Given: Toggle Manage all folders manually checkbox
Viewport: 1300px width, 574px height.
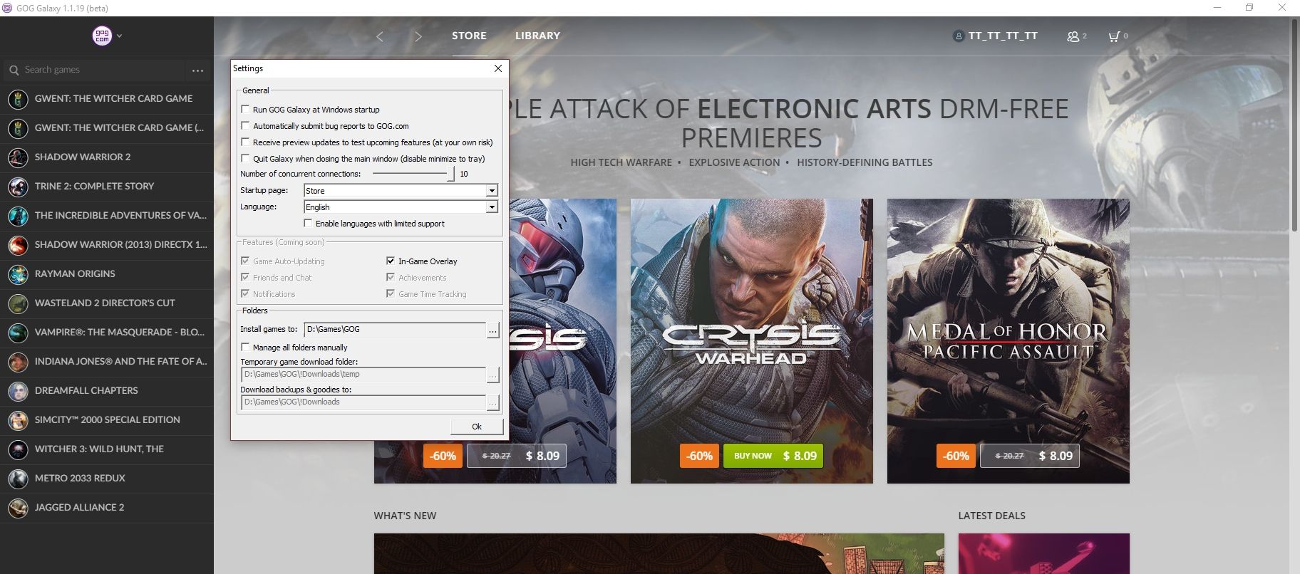Looking at the screenshot, I should pyautogui.click(x=245, y=347).
